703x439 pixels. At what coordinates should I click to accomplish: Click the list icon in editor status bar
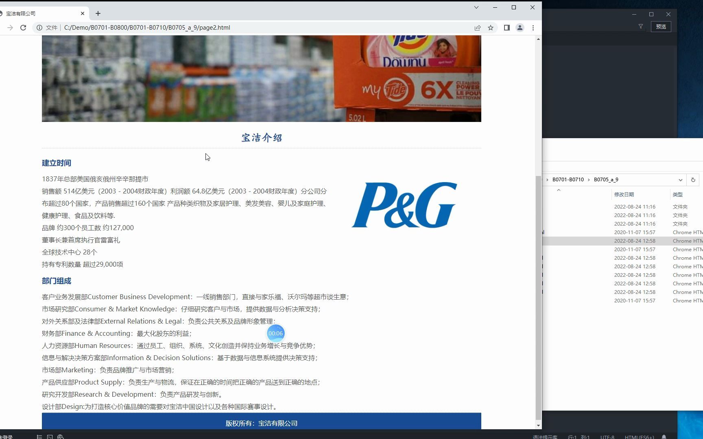point(39,437)
